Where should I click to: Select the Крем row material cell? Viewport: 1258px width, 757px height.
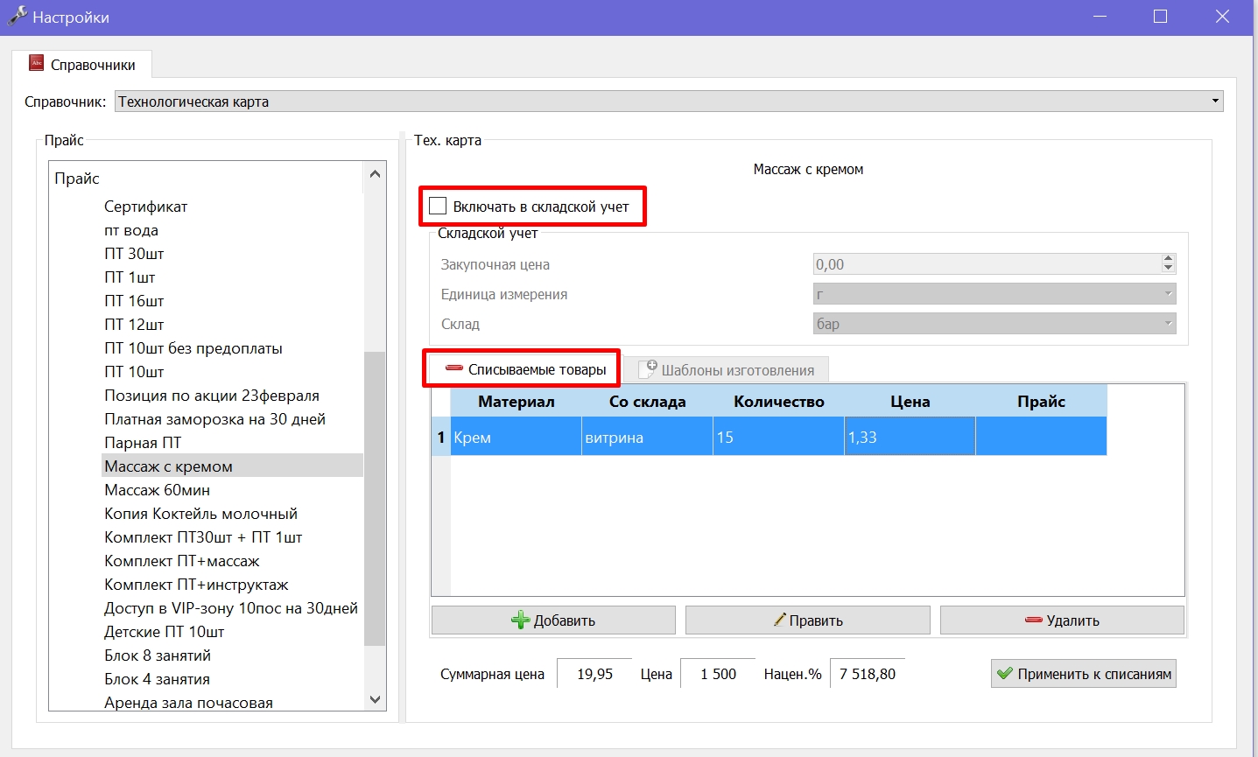517,438
